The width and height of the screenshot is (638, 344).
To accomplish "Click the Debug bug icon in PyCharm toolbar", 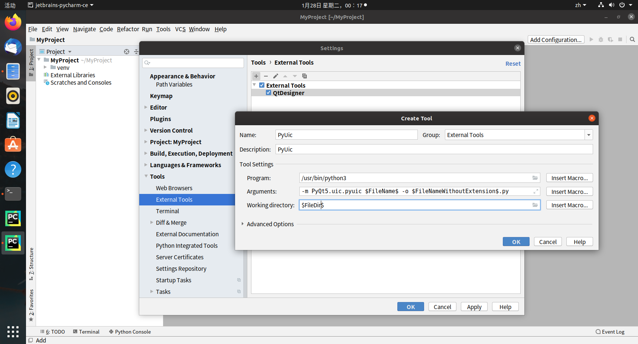I will coord(601,39).
